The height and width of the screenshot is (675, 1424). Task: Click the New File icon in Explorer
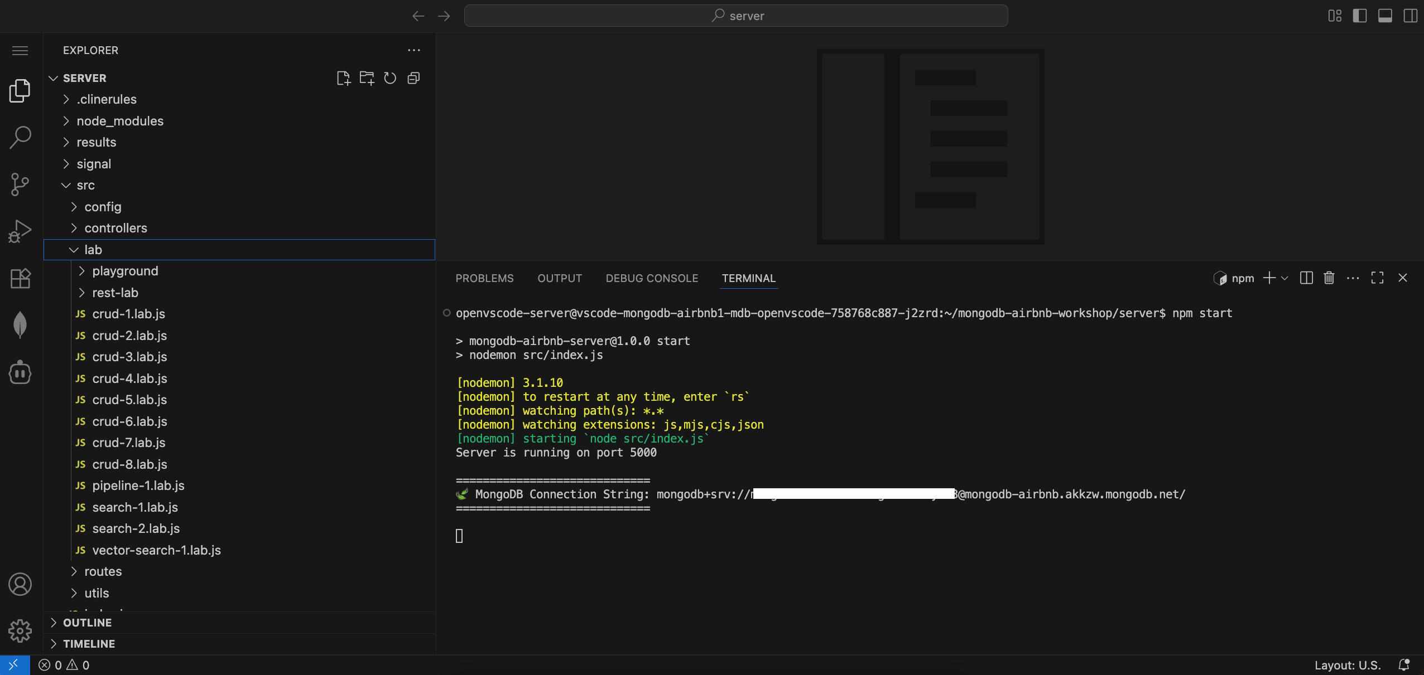pos(343,78)
